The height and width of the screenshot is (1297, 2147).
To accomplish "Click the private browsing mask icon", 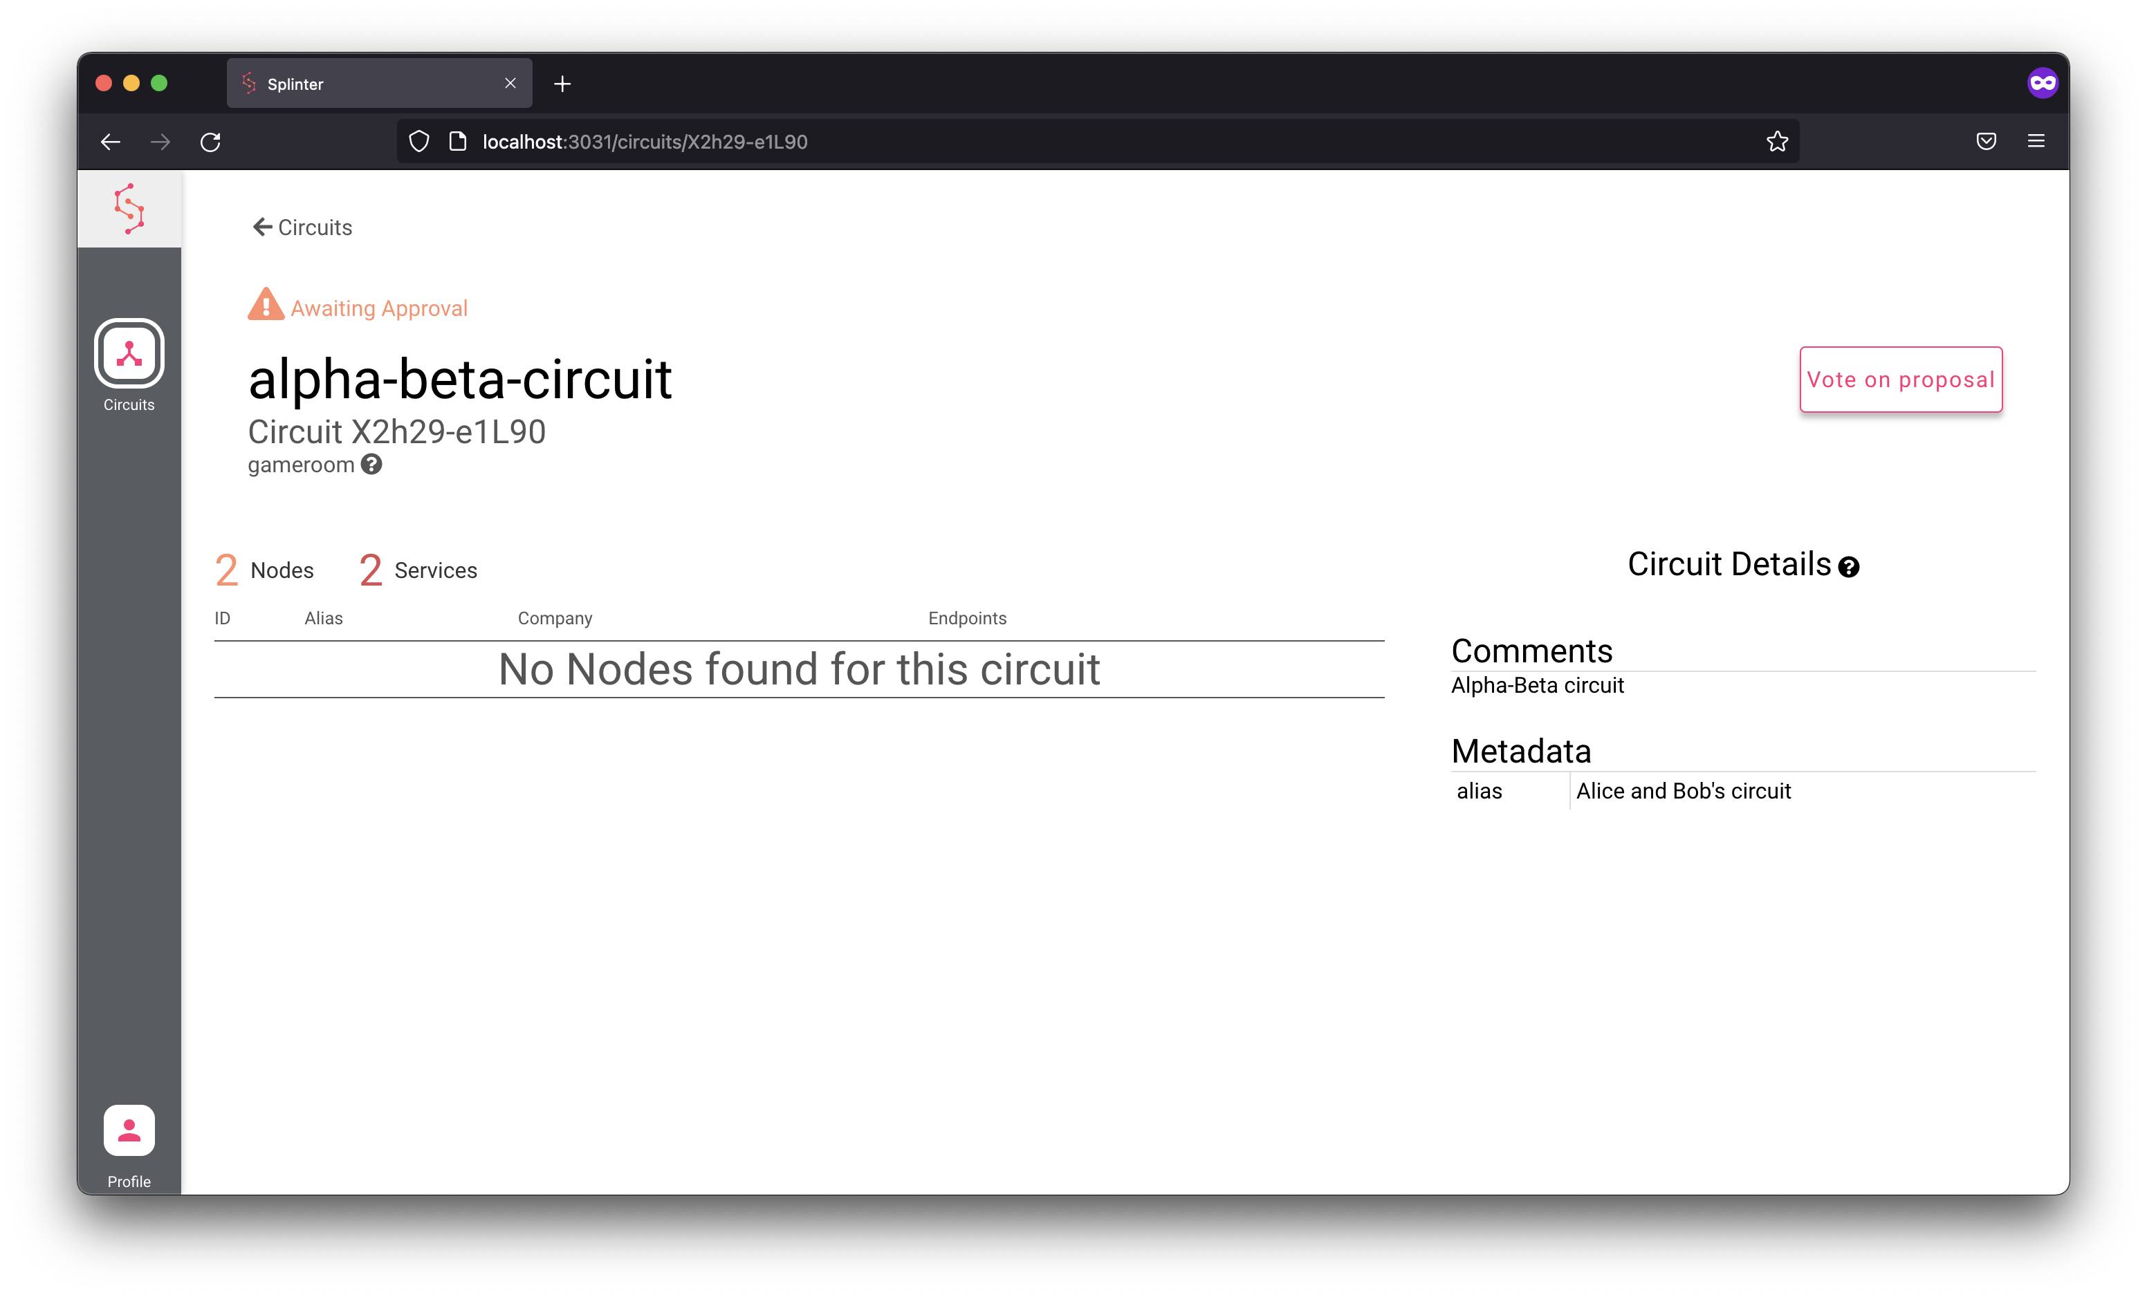I will pos(2042,83).
